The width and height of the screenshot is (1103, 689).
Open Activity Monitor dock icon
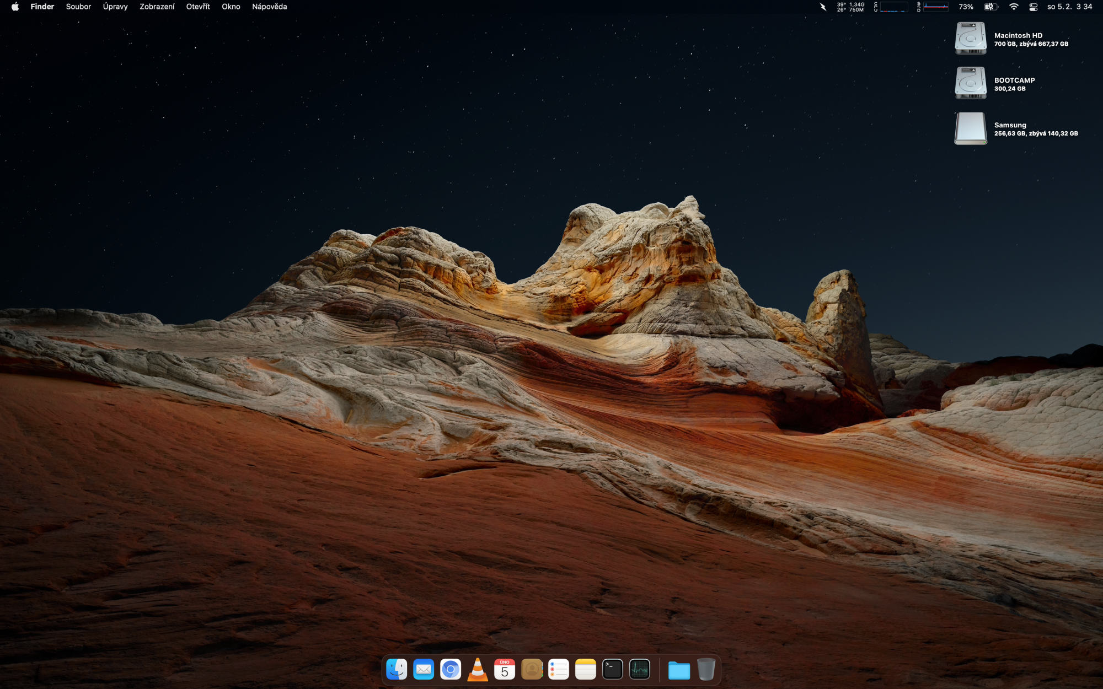tap(640, 669)
